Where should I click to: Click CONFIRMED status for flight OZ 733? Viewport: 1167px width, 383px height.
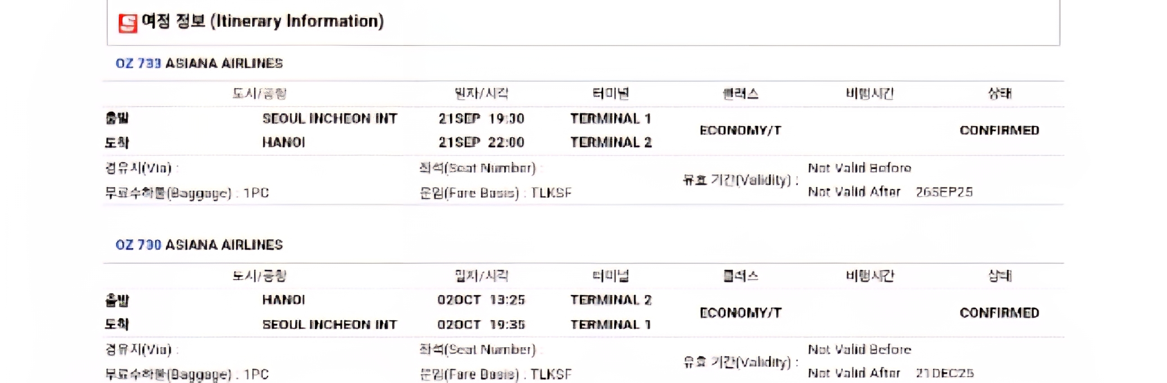tap(999, 130)
